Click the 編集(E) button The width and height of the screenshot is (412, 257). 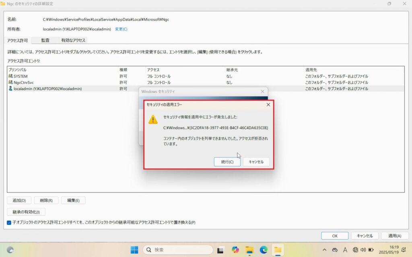[x=73, y=200]
